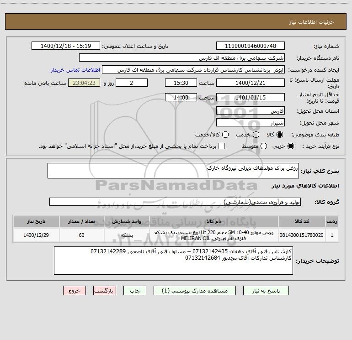Click the unit cell بشکه
352x340 pixels.
click(127, 235)
